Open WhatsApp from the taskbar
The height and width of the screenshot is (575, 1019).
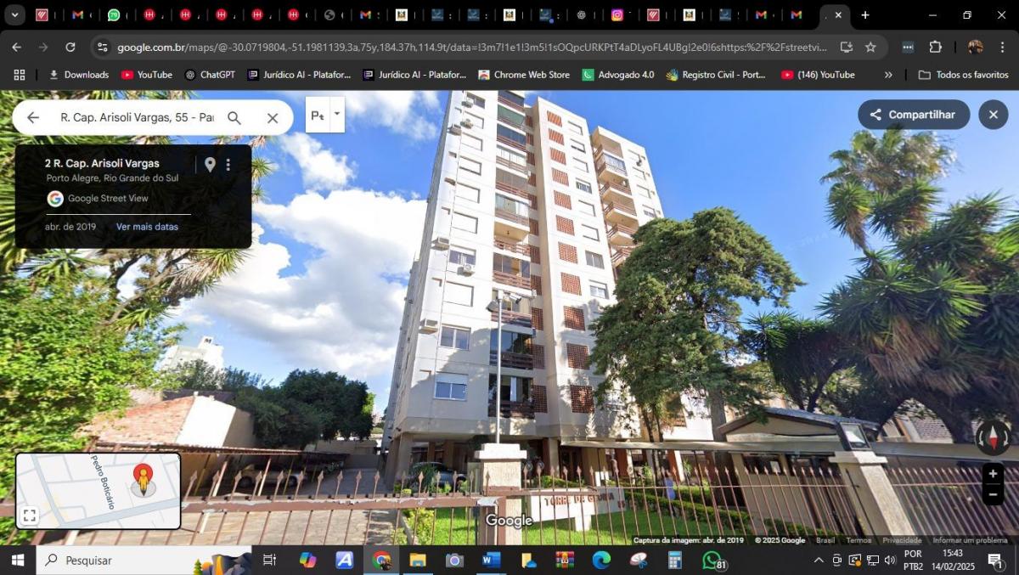[x=711, y=561]
